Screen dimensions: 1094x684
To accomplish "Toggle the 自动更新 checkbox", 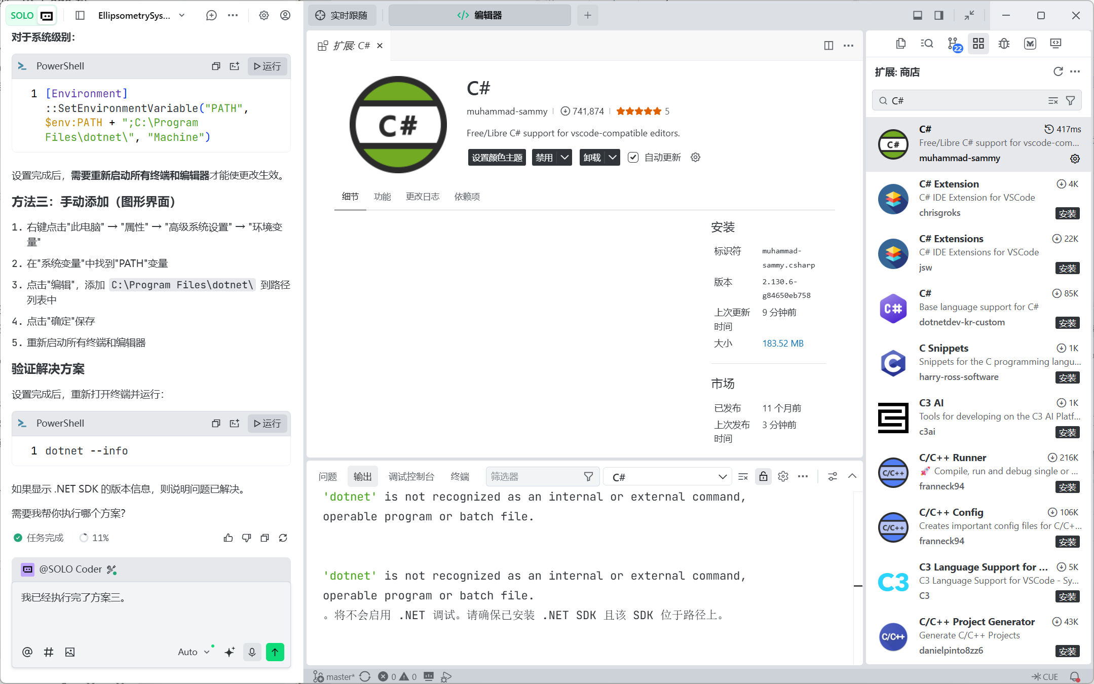I will 633,158.
